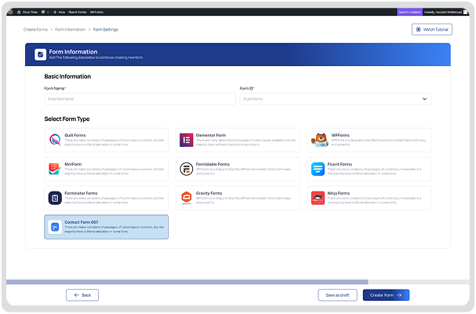
Task: Click the form creation progress bar
Action: (238, 282)
